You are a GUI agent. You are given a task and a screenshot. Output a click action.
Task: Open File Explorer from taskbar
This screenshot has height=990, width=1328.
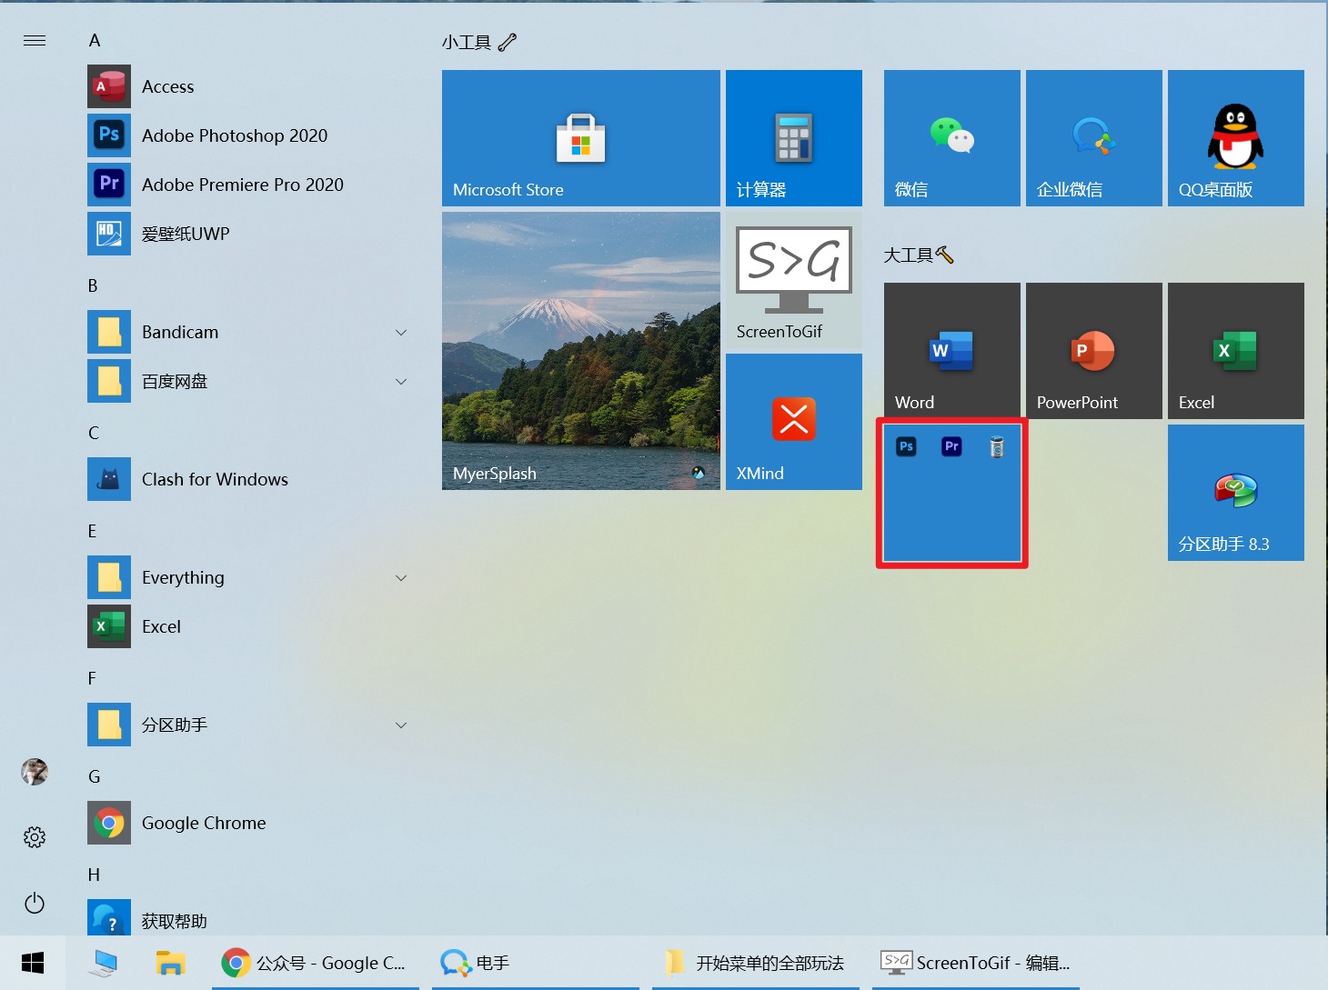(x=170, y=963)
